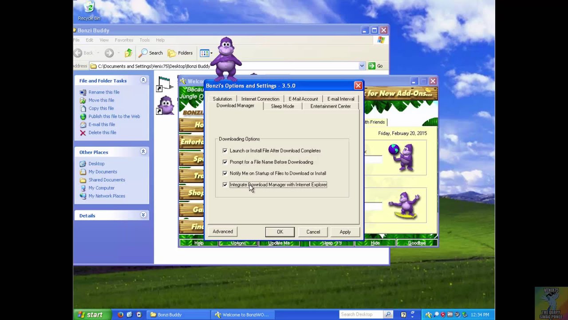Toggle Launch or Install File After Download checkbox
568x320 pixels.
(x=225, y=151)
